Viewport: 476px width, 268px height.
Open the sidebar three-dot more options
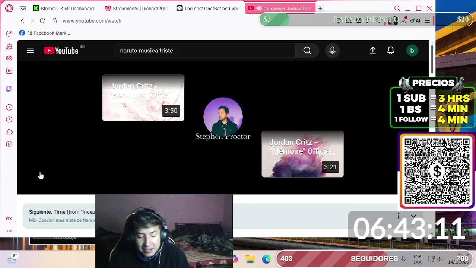(x=9, y=231)
